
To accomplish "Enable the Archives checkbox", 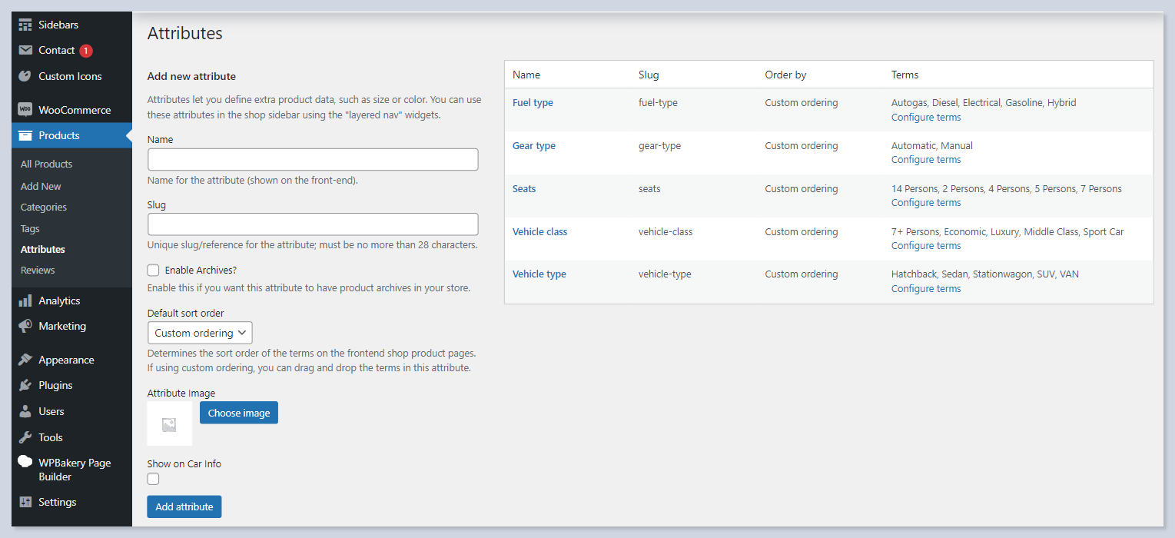I will coord(154,271).
